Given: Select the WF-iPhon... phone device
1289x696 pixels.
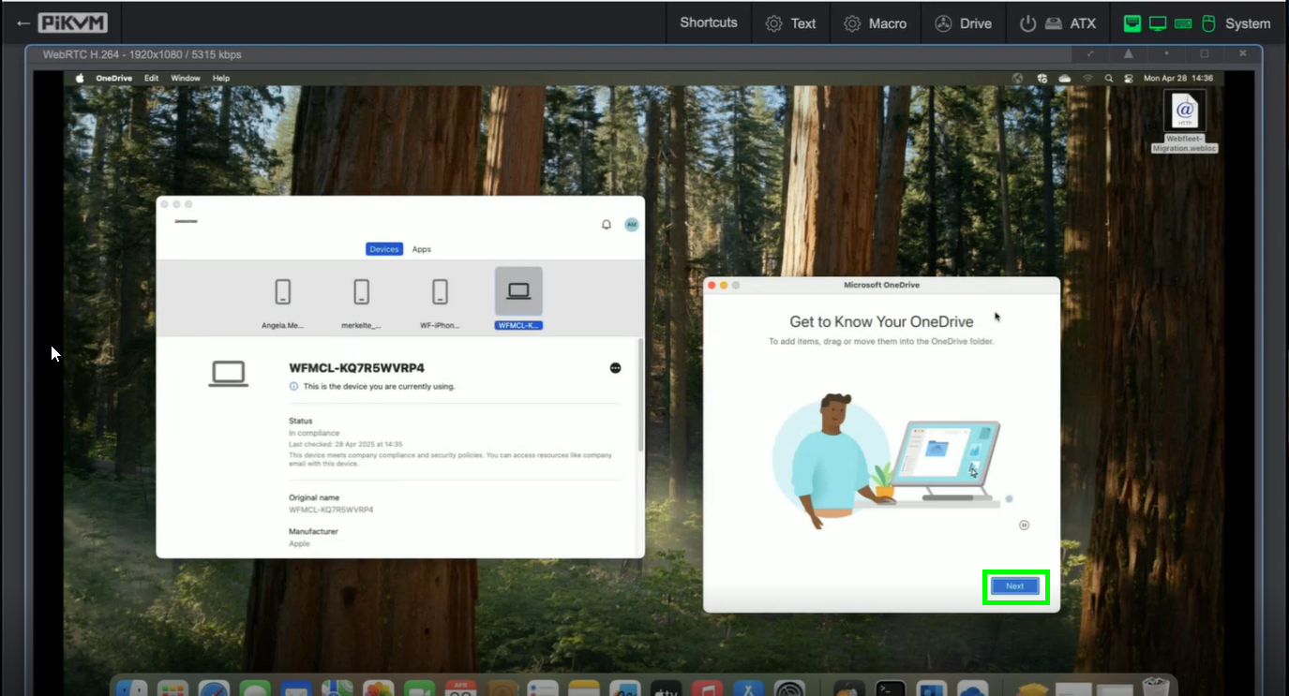Looking at the screenshot, I should tap(440, 300).
